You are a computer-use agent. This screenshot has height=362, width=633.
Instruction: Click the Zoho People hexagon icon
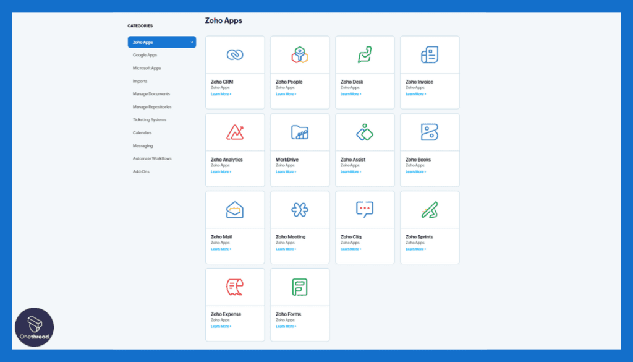click(x=300, y=54)
